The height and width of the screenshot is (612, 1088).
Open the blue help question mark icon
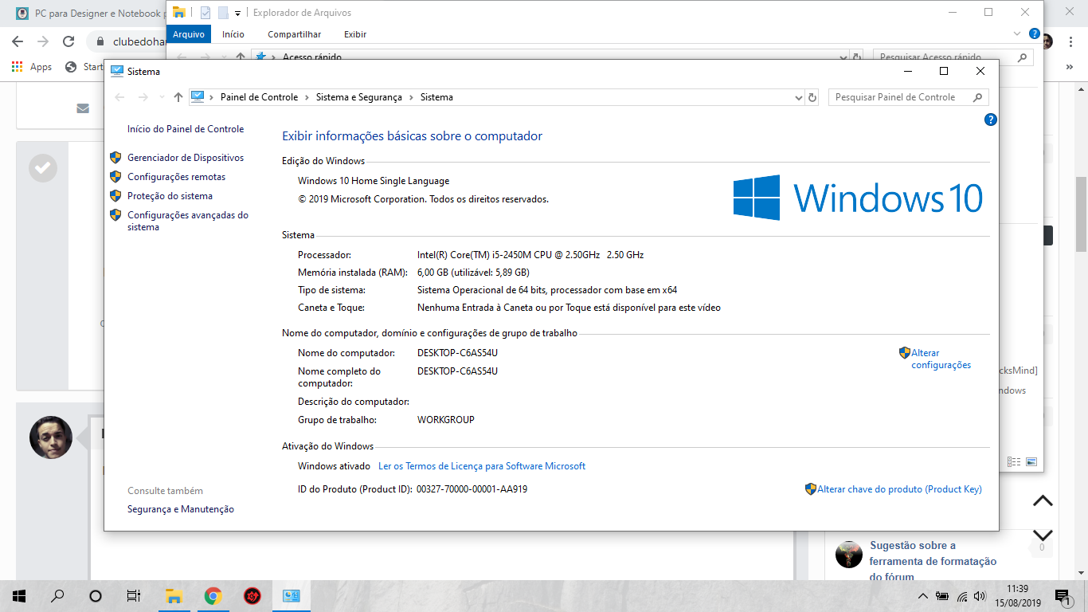tap(991, 120)
